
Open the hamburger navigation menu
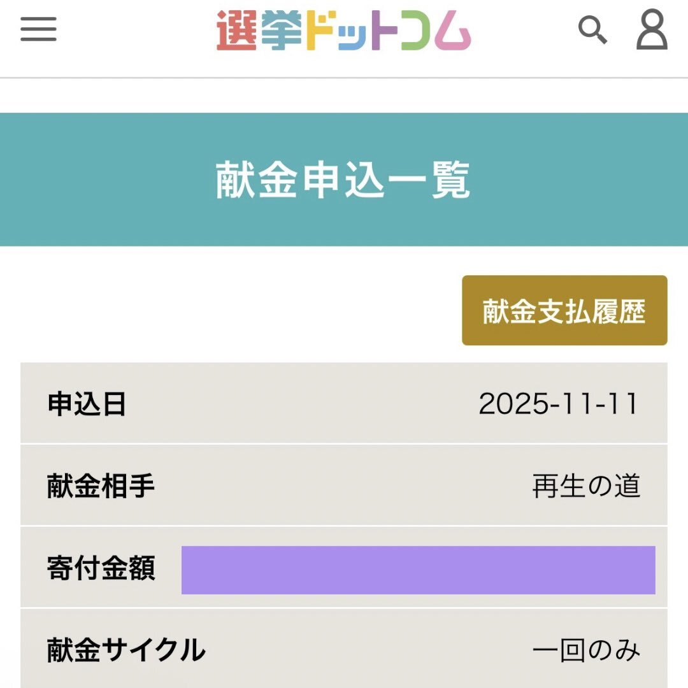point(38,29)
